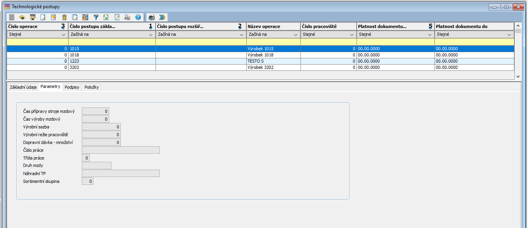Open the Položky tab
Image resolution: width=528 pixels, height=228 pixels.
point(92,87)
